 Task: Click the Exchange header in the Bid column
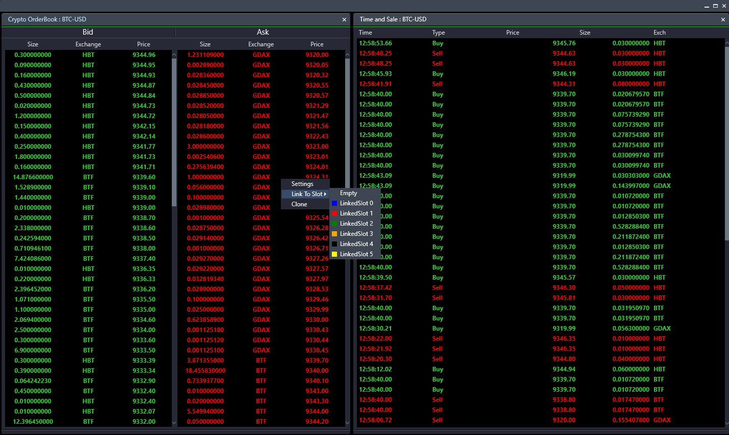(88, 44)
